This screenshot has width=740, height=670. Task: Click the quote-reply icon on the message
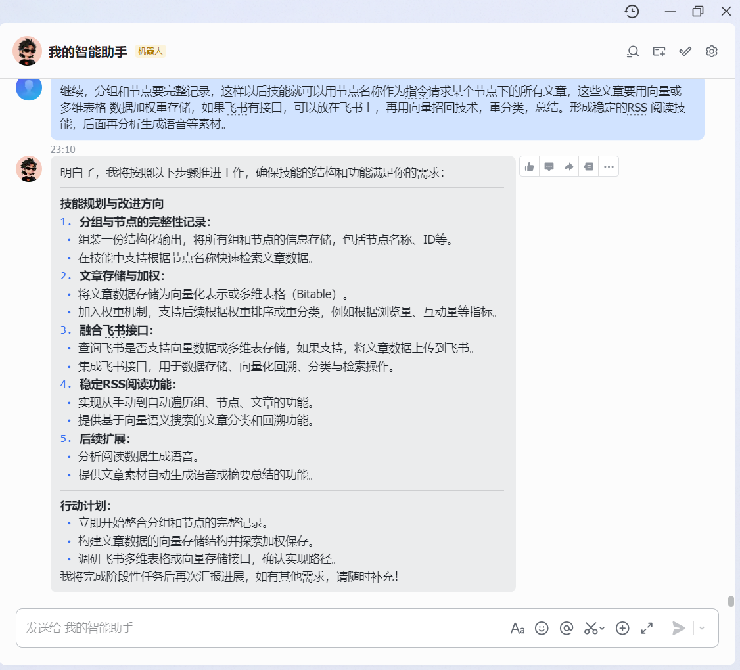[588, 167]
